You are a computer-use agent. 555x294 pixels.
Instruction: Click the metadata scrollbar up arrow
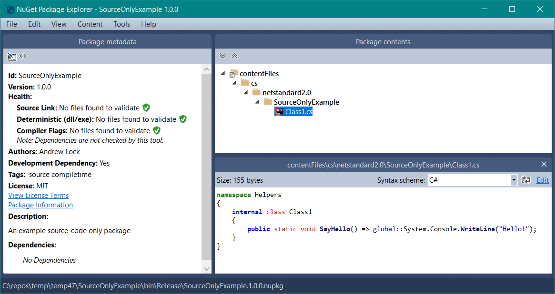pos(206,69)
